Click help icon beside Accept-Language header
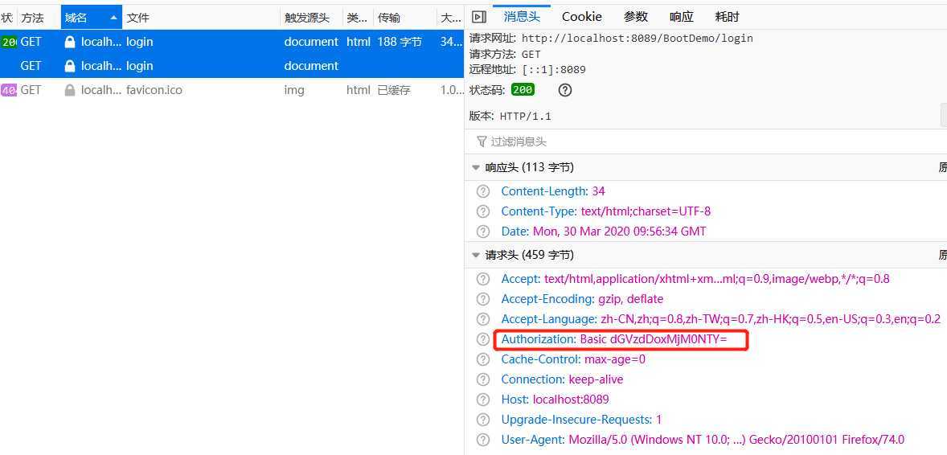The image size is (947, 455). click(x=482, y=319)
